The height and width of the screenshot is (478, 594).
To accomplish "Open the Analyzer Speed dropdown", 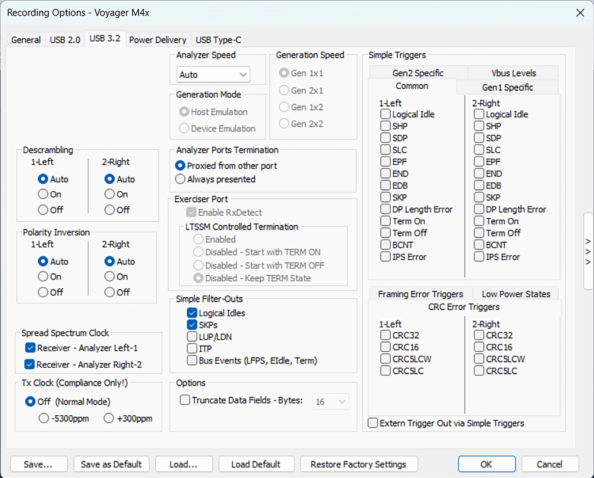I will tap(213, 74).
